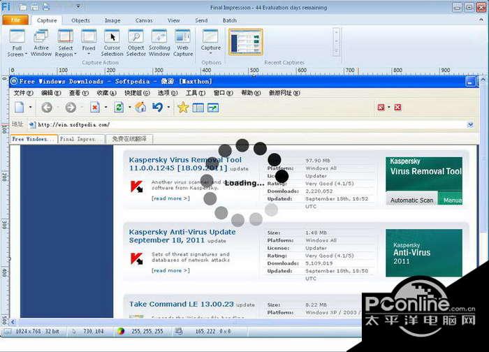
Task: Click the Kaspersky Virus Removal Tool banner
Action: coord(424,181)
